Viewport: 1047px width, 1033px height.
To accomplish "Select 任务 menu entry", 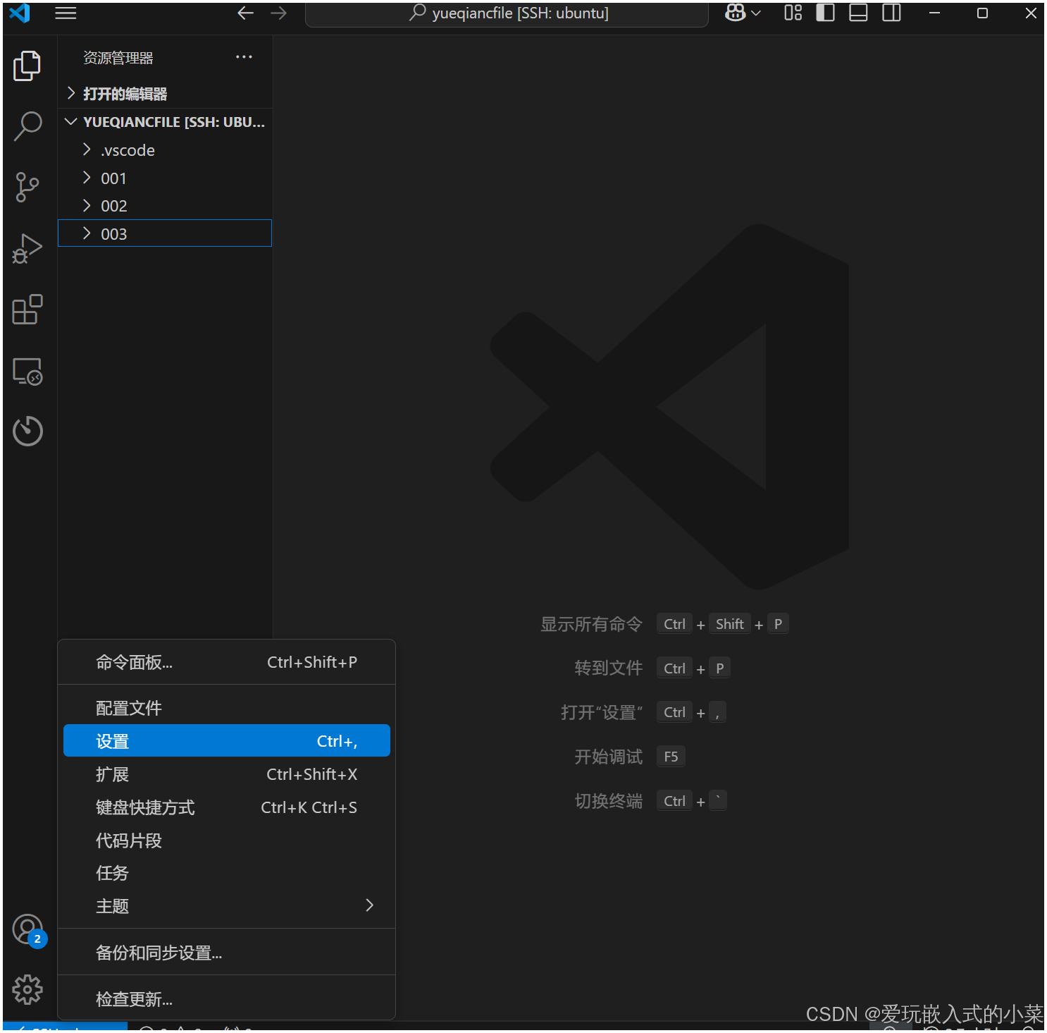I will (226, 873).
